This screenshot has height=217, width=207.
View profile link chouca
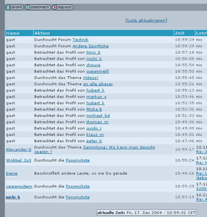[x=94, y=65]
